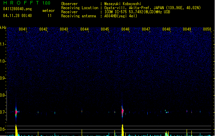Click the 'Receiving Location' field label

pyautogui.click(x=80, y=8)
